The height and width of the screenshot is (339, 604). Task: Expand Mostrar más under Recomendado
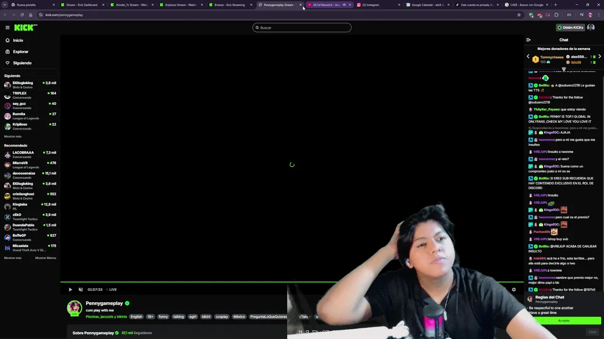point(13,258)
